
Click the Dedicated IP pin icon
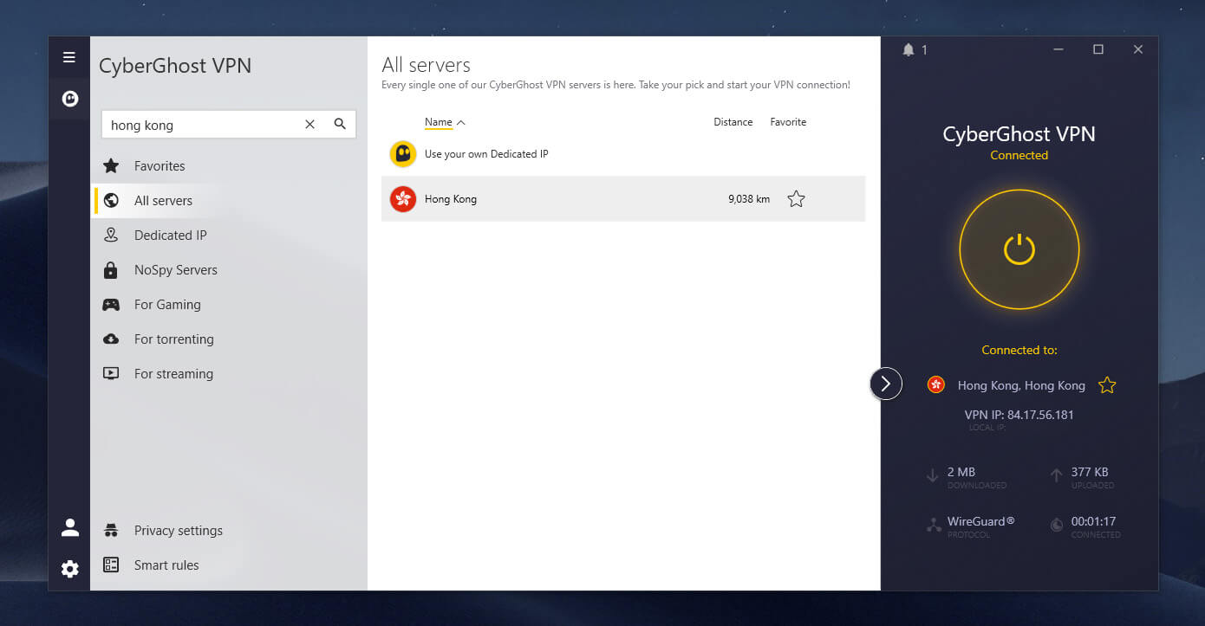[111, 236]
